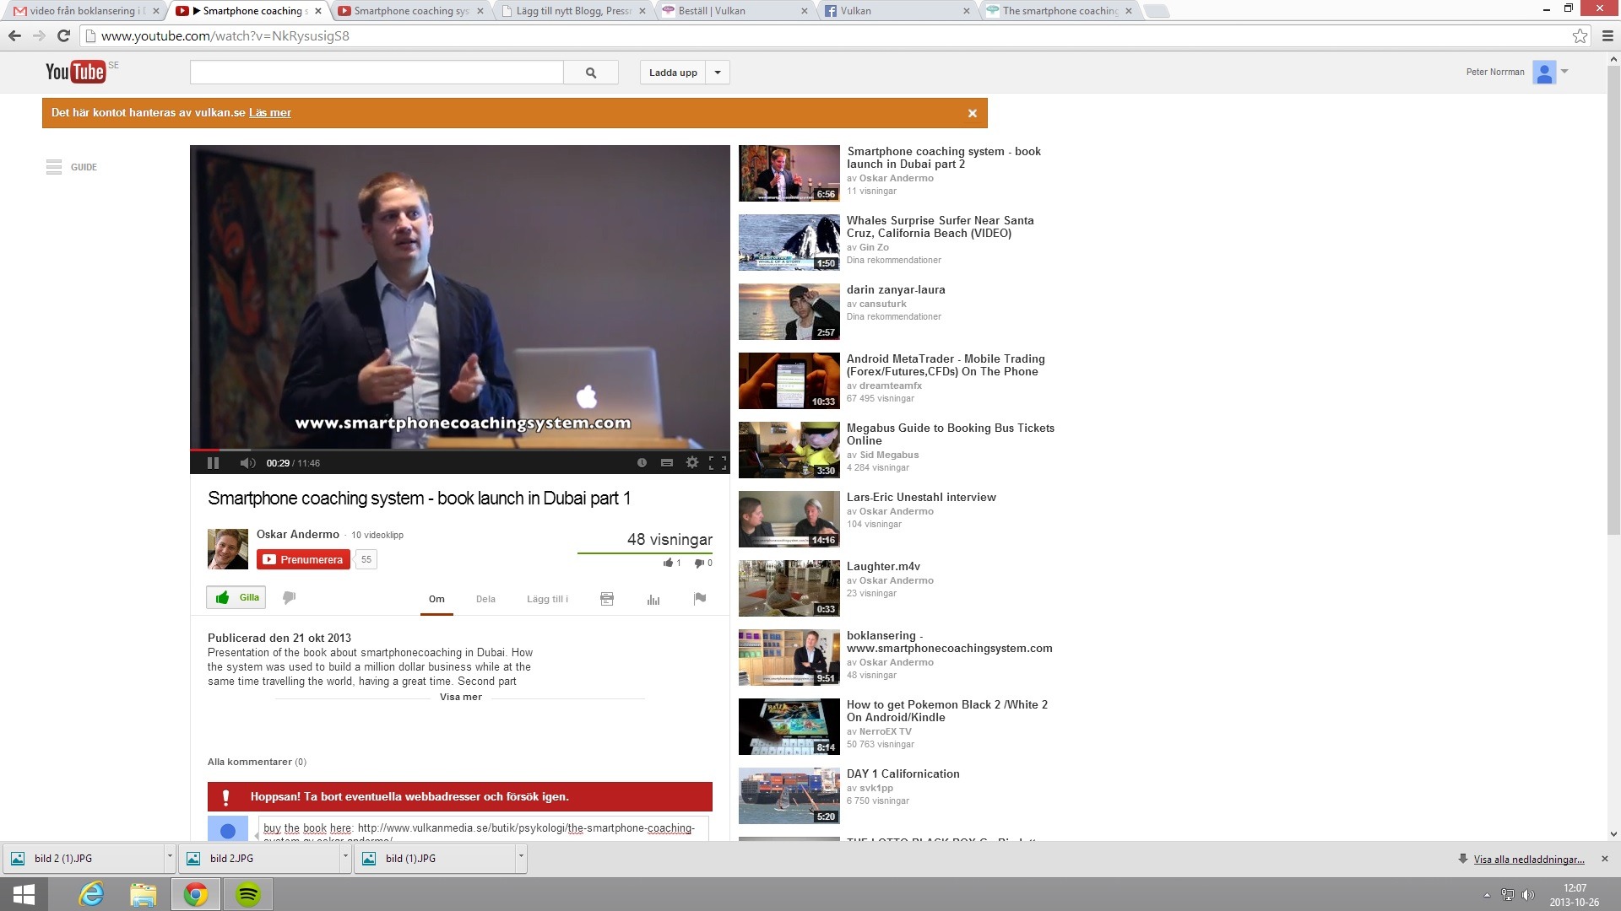Open Android MetaTrader Mobile Trading video
This screenshot has height=911, width=1621.
click(946, 365)
